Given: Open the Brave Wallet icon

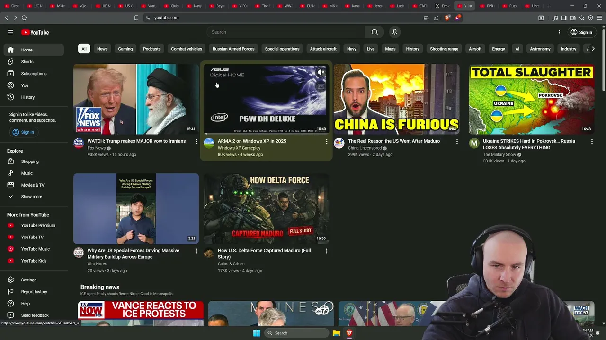Looking at the screenshot, I should (x=573, y=18).
